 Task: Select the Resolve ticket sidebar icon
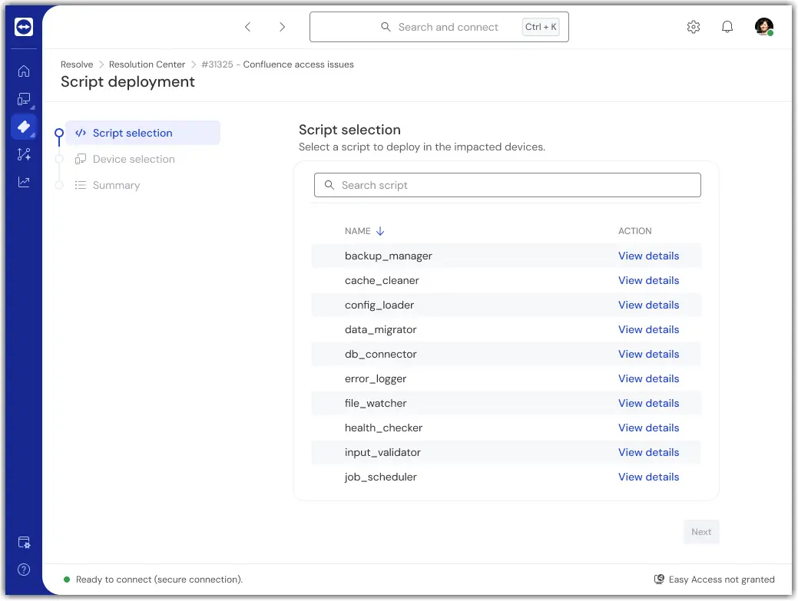[24, 127]
